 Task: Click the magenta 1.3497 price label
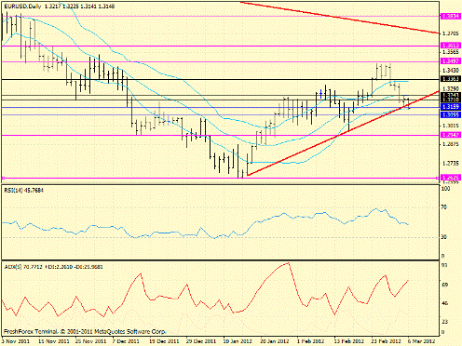point(451,61)
